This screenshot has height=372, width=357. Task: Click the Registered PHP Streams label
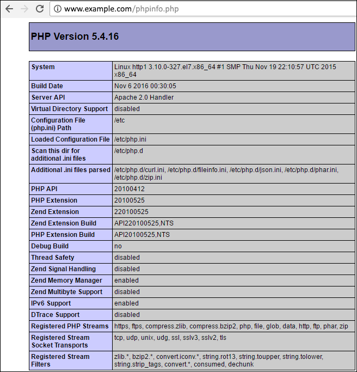coord(69,326)
